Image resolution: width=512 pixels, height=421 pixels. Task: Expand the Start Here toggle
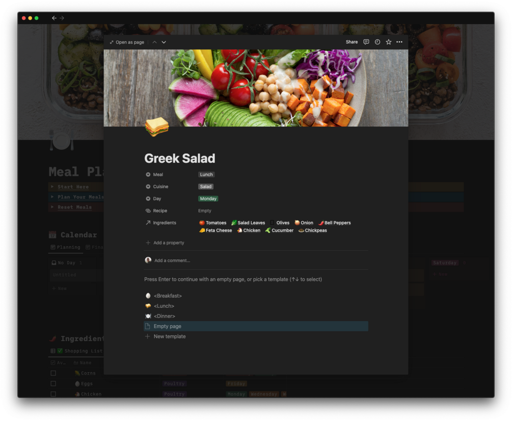point(52,187)
